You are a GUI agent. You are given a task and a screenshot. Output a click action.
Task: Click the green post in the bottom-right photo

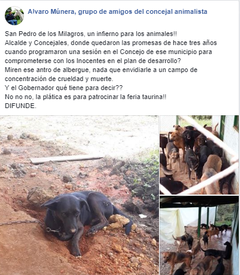click(199, 223)
